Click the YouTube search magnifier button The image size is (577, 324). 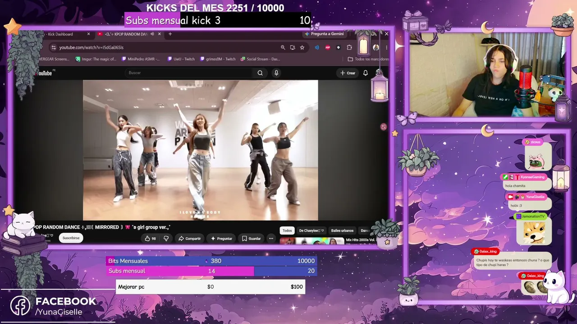click(260, 73)
